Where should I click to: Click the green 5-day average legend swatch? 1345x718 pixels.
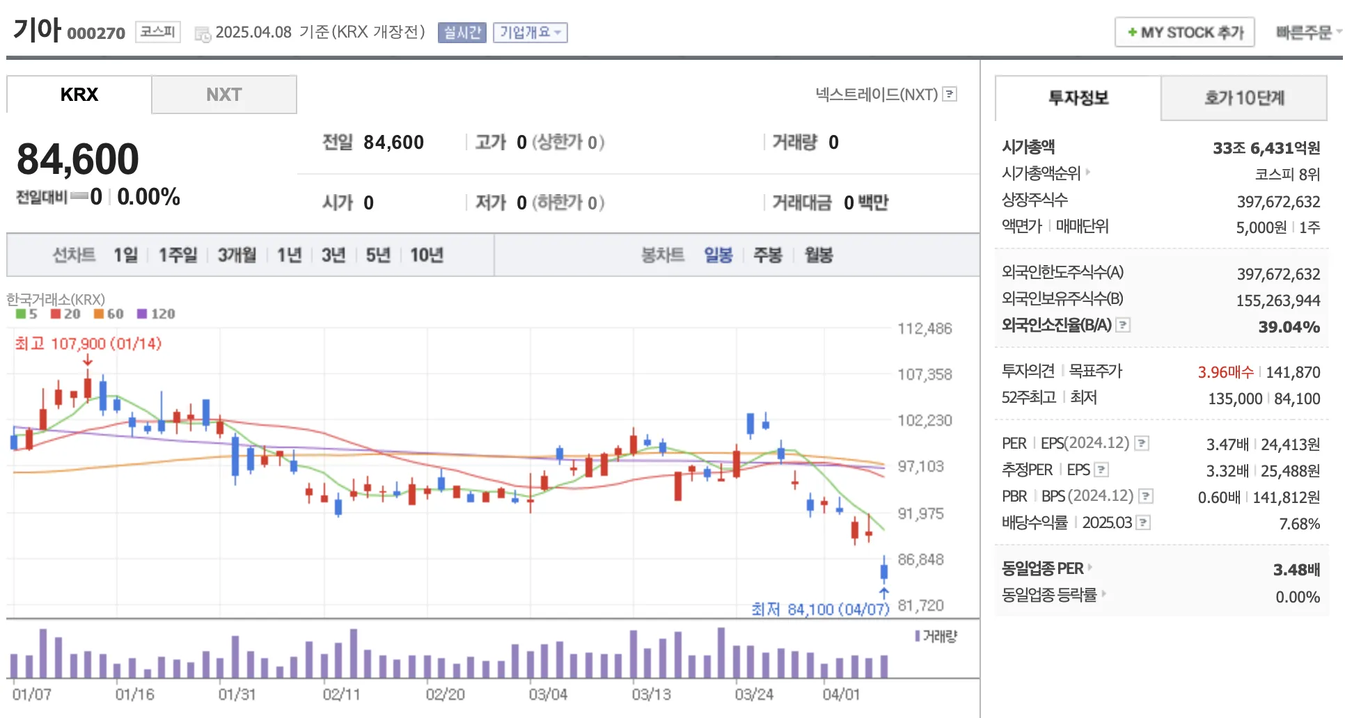pos(21,314)
